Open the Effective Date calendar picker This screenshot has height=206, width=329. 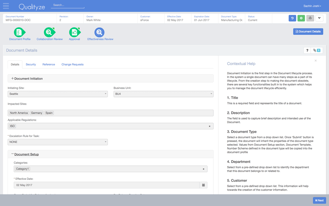tap(204, 185)
